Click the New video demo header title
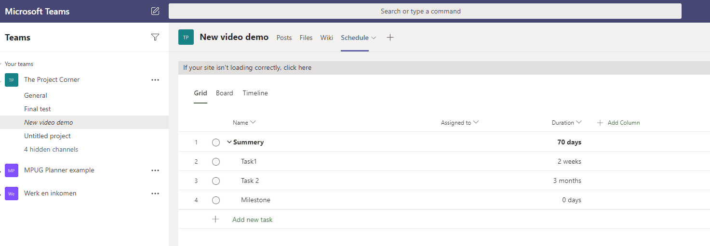The image size is (710, 246). (234, 37)
